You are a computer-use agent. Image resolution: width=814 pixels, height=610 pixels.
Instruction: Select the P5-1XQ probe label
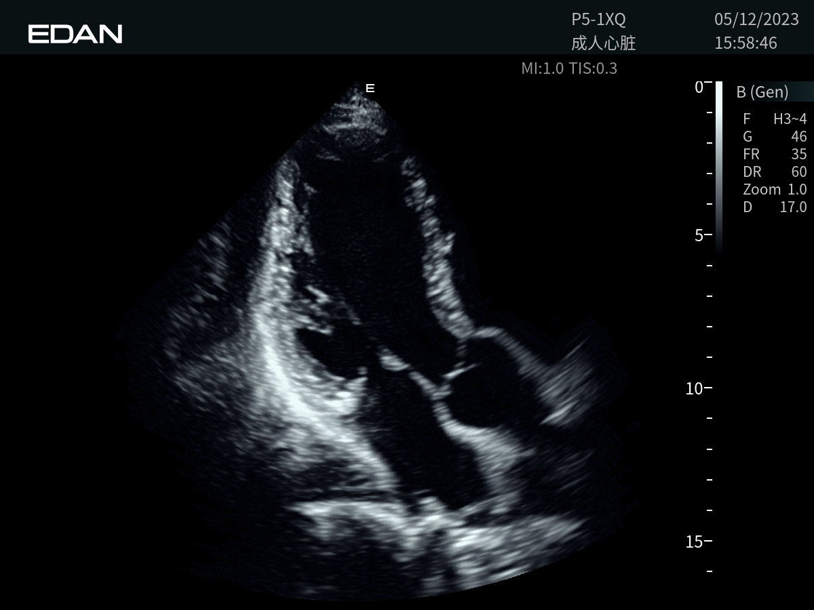(598, 19)
